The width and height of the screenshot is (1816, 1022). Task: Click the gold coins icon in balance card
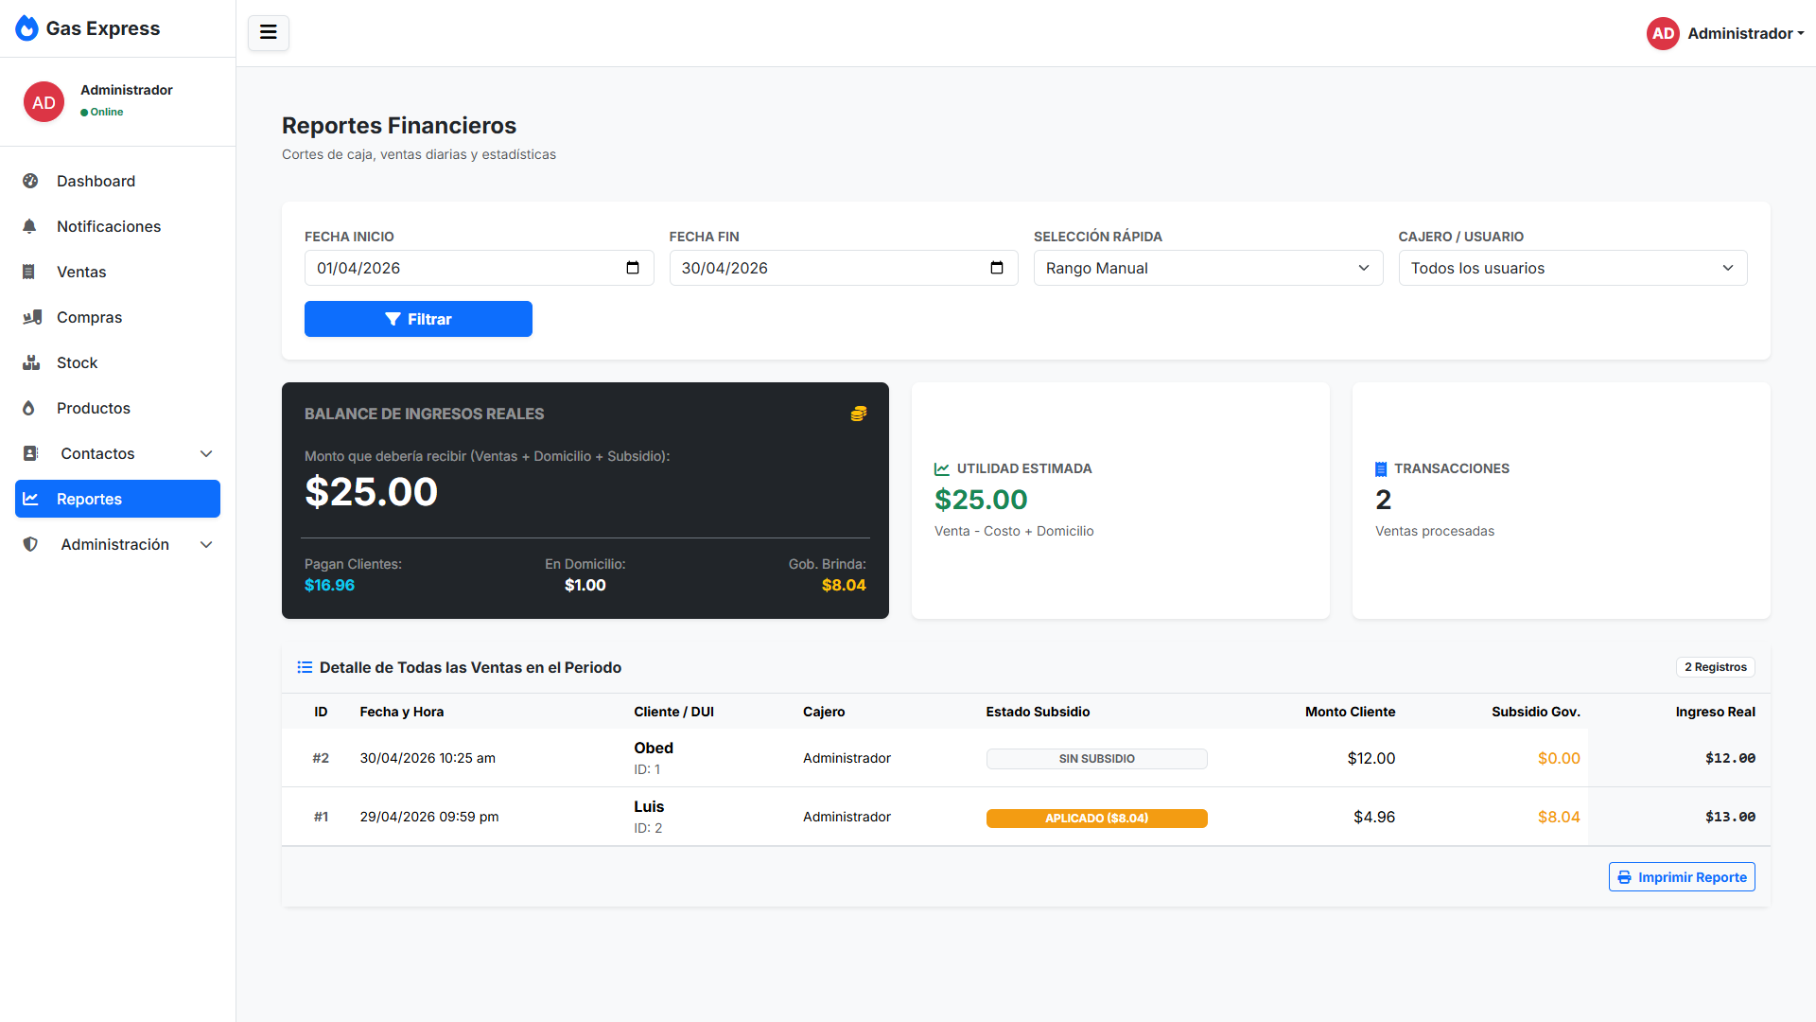pyautogui.click(x=859, y=414)
